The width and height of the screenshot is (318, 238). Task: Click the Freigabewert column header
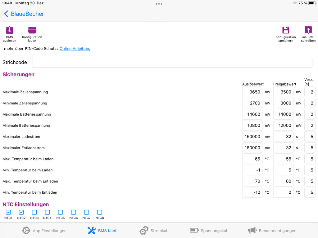[x=285, y=84]
